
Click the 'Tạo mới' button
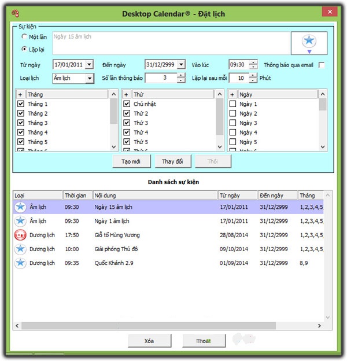[x=131, y=161]
